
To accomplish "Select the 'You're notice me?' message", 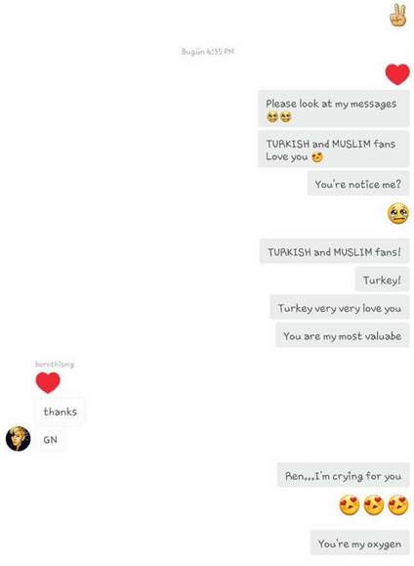I will (358, 184).
